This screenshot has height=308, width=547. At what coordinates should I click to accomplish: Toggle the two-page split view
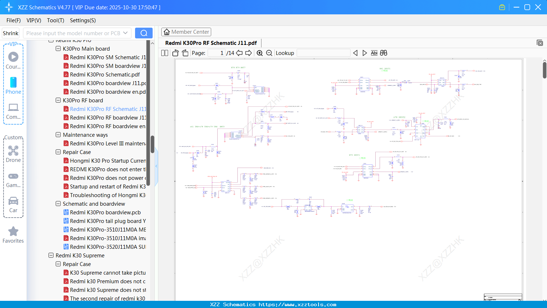point(165,53)
